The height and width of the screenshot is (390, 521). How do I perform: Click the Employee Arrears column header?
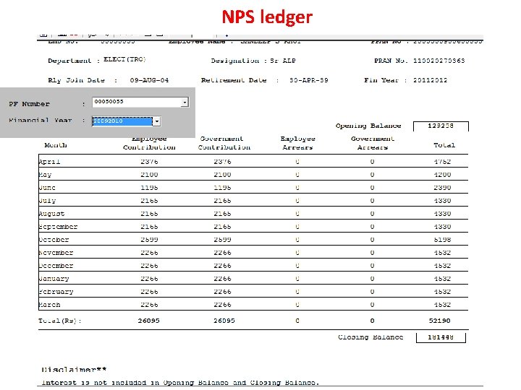tap(297, 143)
